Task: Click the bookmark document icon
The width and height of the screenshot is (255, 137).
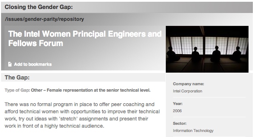Action: tap(10, 64)
